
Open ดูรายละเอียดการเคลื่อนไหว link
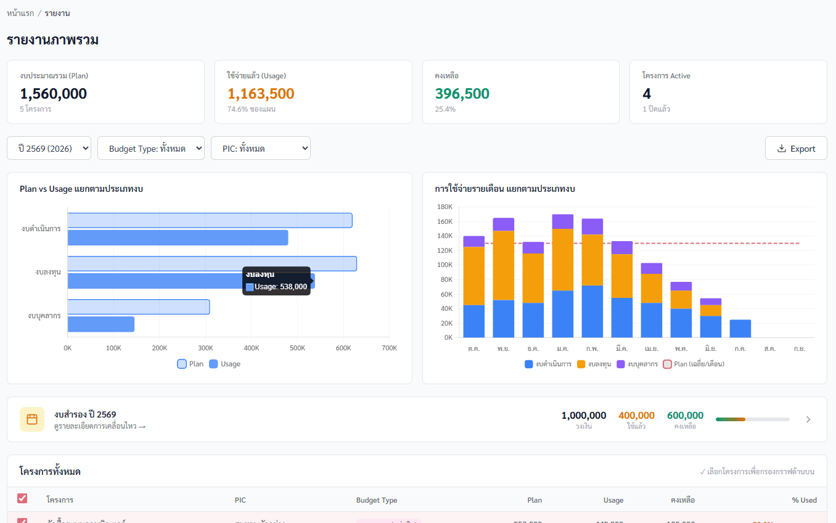[x=100, y=426]
